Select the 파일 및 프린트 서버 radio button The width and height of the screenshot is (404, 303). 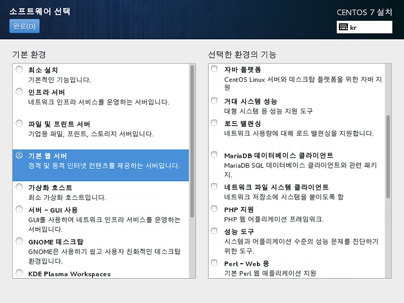(x=19, y=123)
